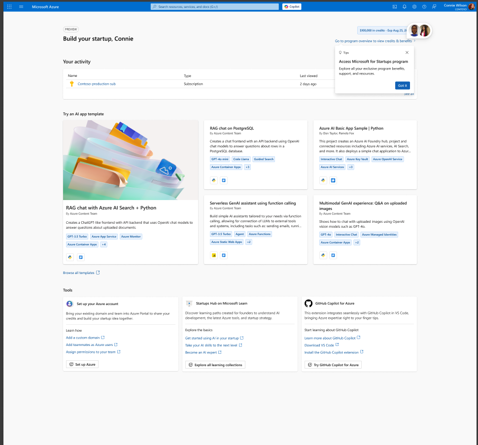Select the Azure OpenAI Service tag

tap(387, 159)
